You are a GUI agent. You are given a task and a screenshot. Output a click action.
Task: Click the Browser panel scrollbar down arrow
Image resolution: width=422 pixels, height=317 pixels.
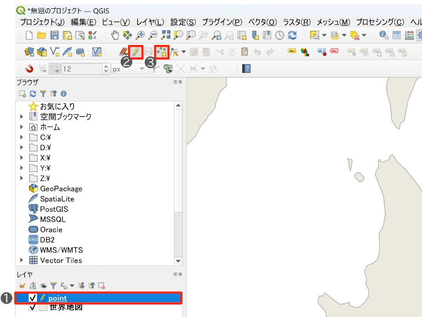coord(178,261)
